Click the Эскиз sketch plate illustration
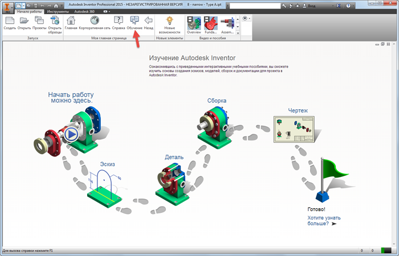 [105, 189]
